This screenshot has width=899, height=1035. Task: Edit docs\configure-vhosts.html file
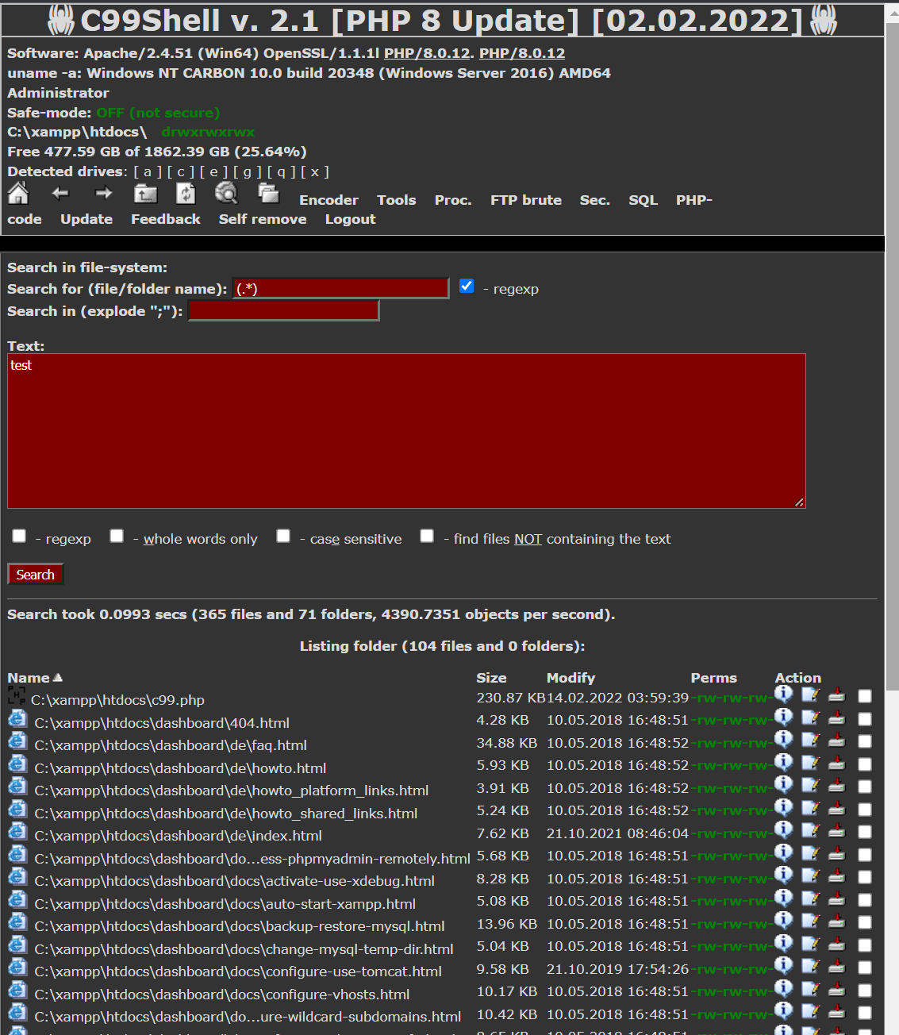click(x=810, y=989)
